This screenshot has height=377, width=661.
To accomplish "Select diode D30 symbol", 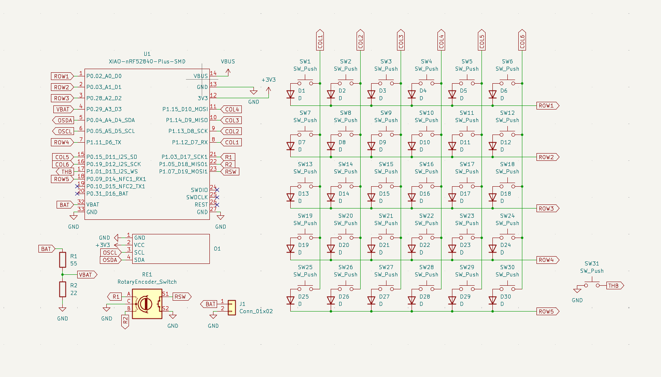I will [x=492, y=300].
